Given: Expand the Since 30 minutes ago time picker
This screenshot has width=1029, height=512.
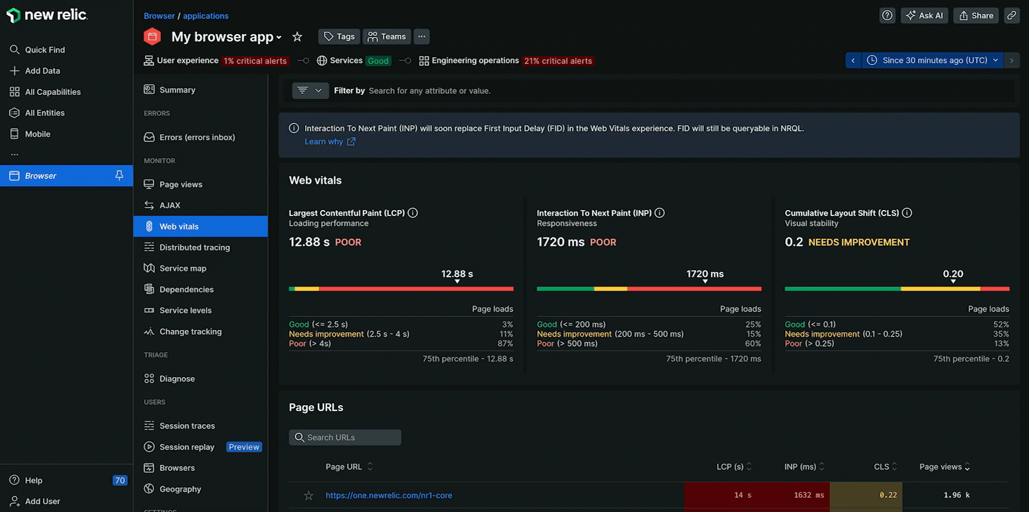Looking at the screenshot, I should click(x=934, y=60).
